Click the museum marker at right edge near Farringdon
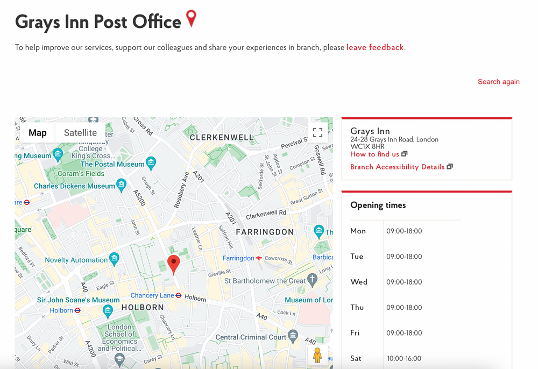This screenshot has height=369, width=538. click(x=318, y=231)
